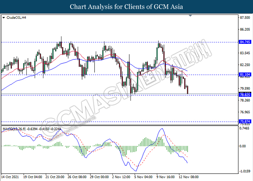Click the 5 Nov 04:00 time label

[143, 177]
